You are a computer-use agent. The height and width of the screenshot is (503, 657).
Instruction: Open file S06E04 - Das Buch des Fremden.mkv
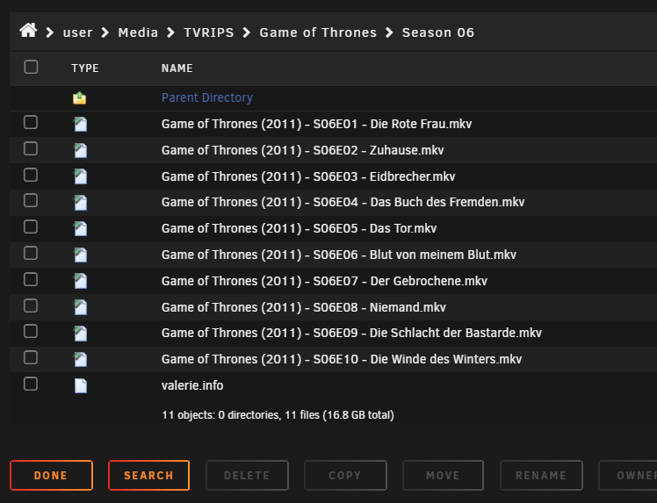[343, 202]
